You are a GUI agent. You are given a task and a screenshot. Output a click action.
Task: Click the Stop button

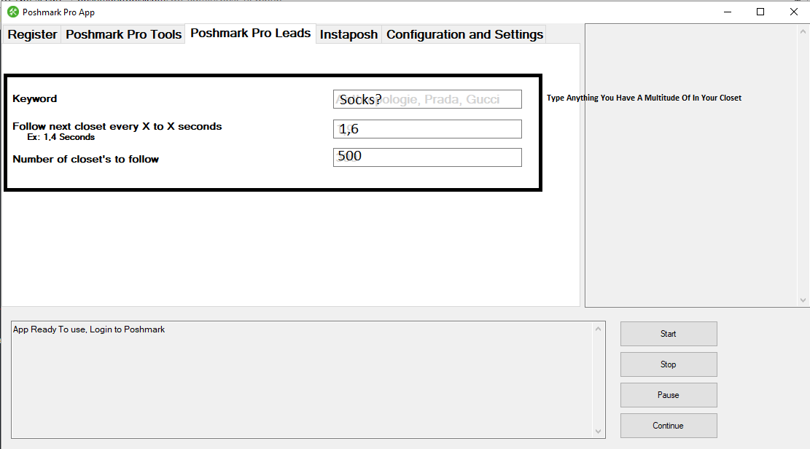pyautogui.click(x=669, y=364)
